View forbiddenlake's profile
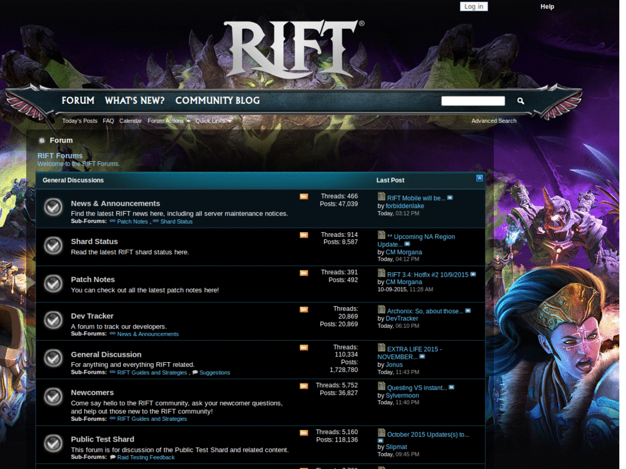Screen dimensions: 626x469 405,206
